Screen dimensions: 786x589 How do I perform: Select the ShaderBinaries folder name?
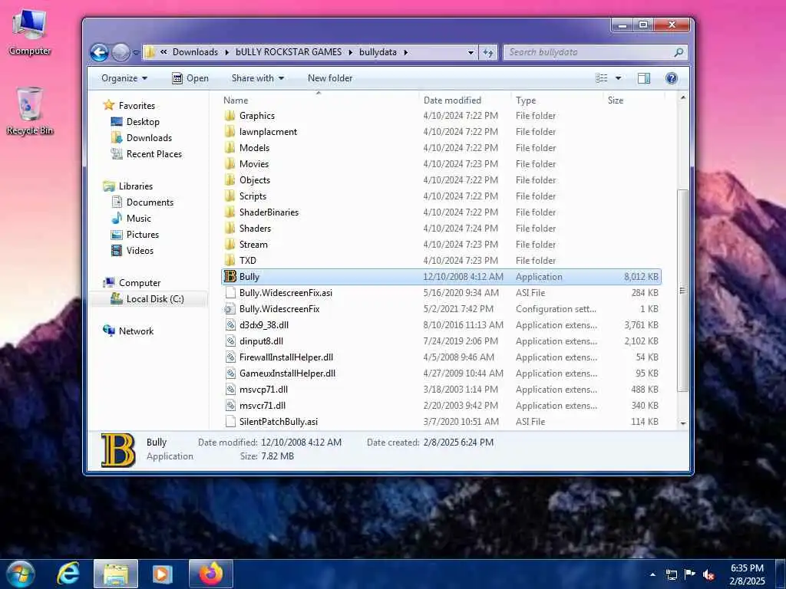269,212
